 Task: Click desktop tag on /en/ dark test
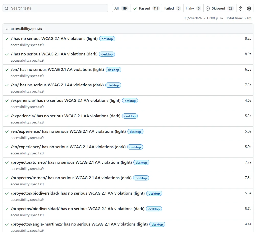click(113, 85)
